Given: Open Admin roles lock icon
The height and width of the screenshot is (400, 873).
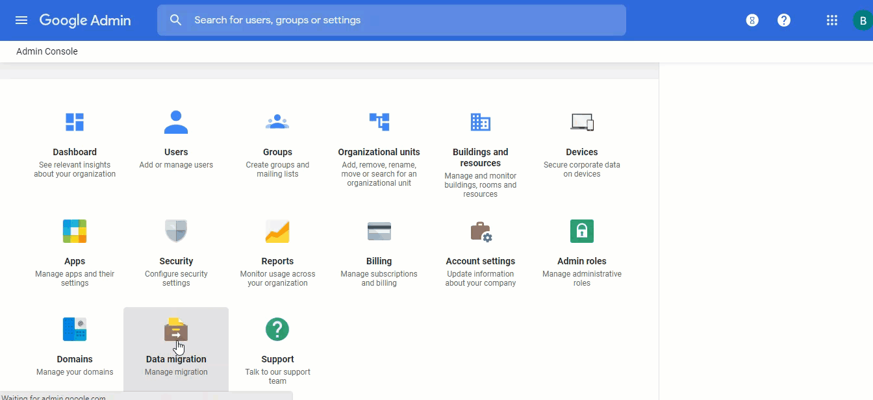Looking at the screenshot, I should [x=581, y=231].
